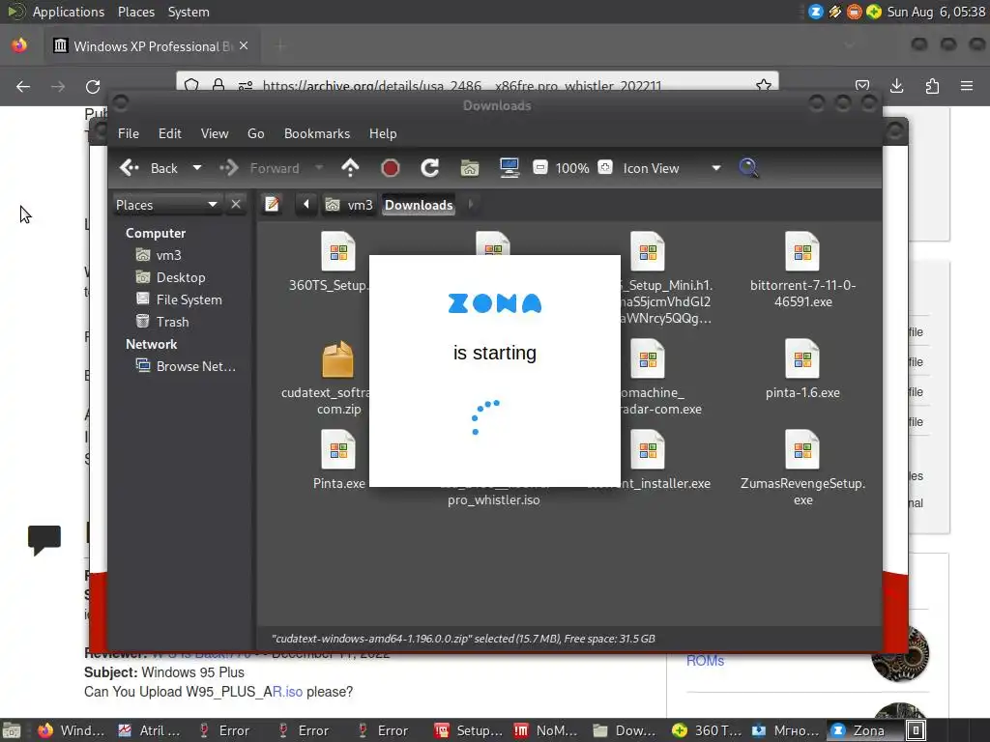Image resolution: width=990 pixels, height=742 pixels.
Task: Open the Icon View mode dropdown
Action: [672, 168]
